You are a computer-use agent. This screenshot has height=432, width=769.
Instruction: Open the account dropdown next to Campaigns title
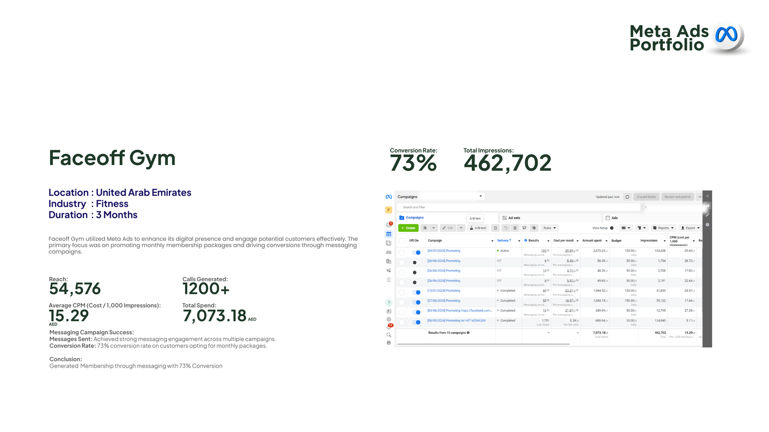click(x=452, y=196)
